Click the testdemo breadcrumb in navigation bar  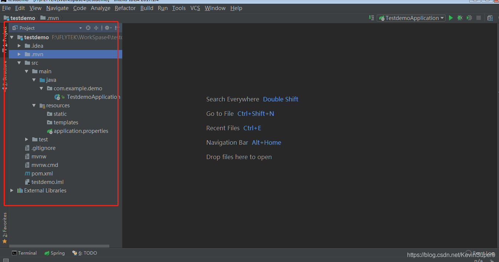pos(19,18)
